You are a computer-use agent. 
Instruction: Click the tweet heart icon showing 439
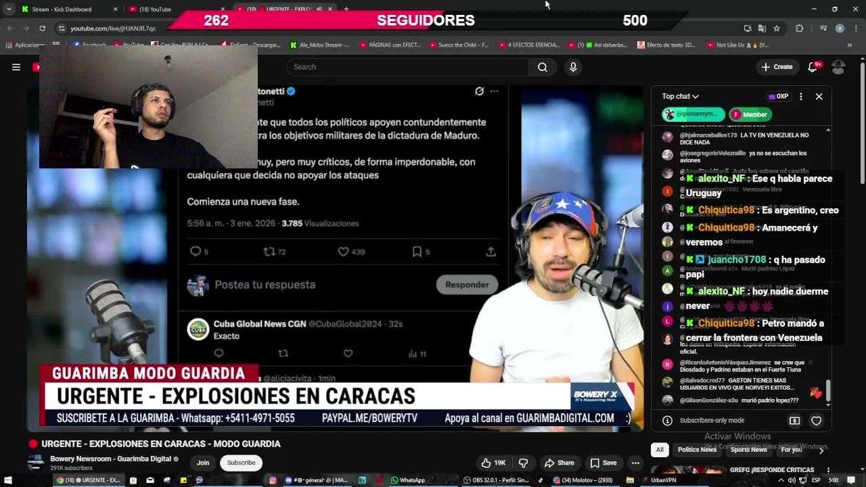[x=344, y=252]
